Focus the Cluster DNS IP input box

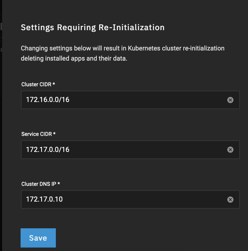(x=130, y=199)
